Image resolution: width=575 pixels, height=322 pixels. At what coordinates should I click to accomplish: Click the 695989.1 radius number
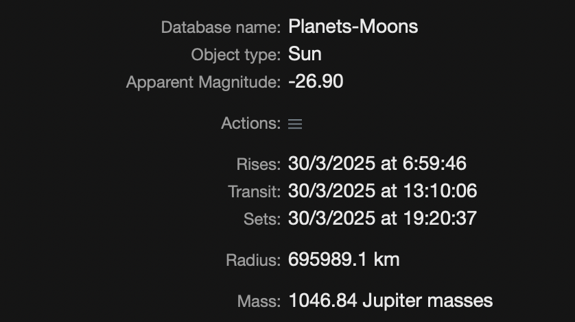327,260
